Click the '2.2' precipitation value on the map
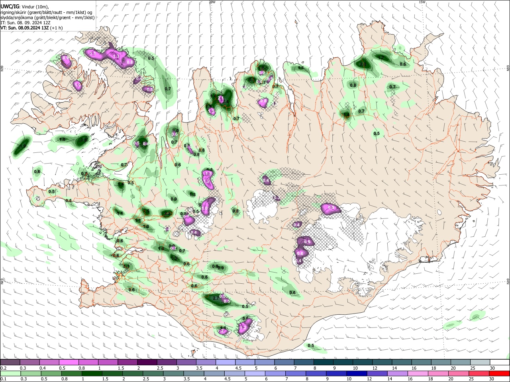This screenshot has height=382, width=510. tap(168, 214)
